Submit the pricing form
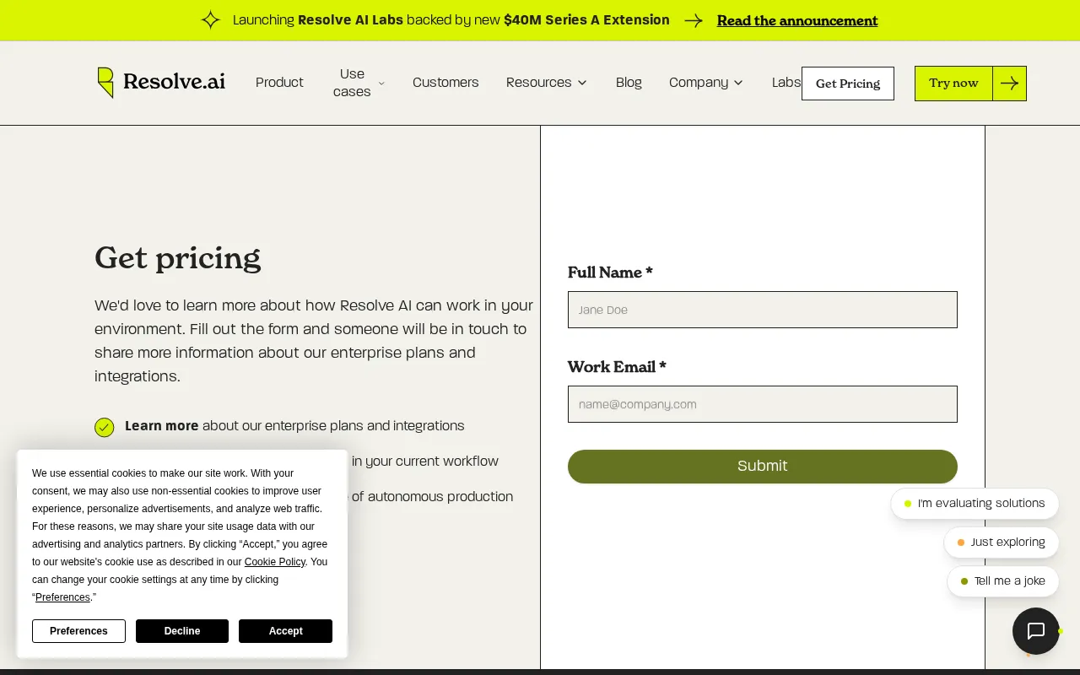This screenshot has height=675, width=1080. click(763, 467)
